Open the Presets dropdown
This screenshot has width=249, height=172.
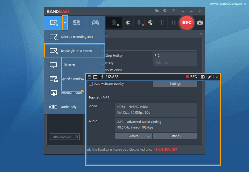(133, 136)
